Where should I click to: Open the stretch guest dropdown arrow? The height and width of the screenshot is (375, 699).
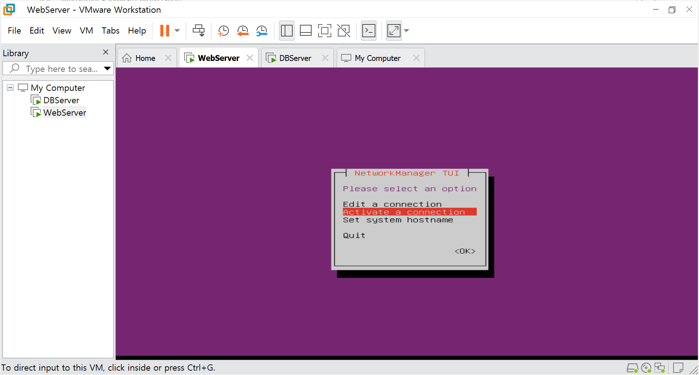pyautogui.click(x=406, y=31)
